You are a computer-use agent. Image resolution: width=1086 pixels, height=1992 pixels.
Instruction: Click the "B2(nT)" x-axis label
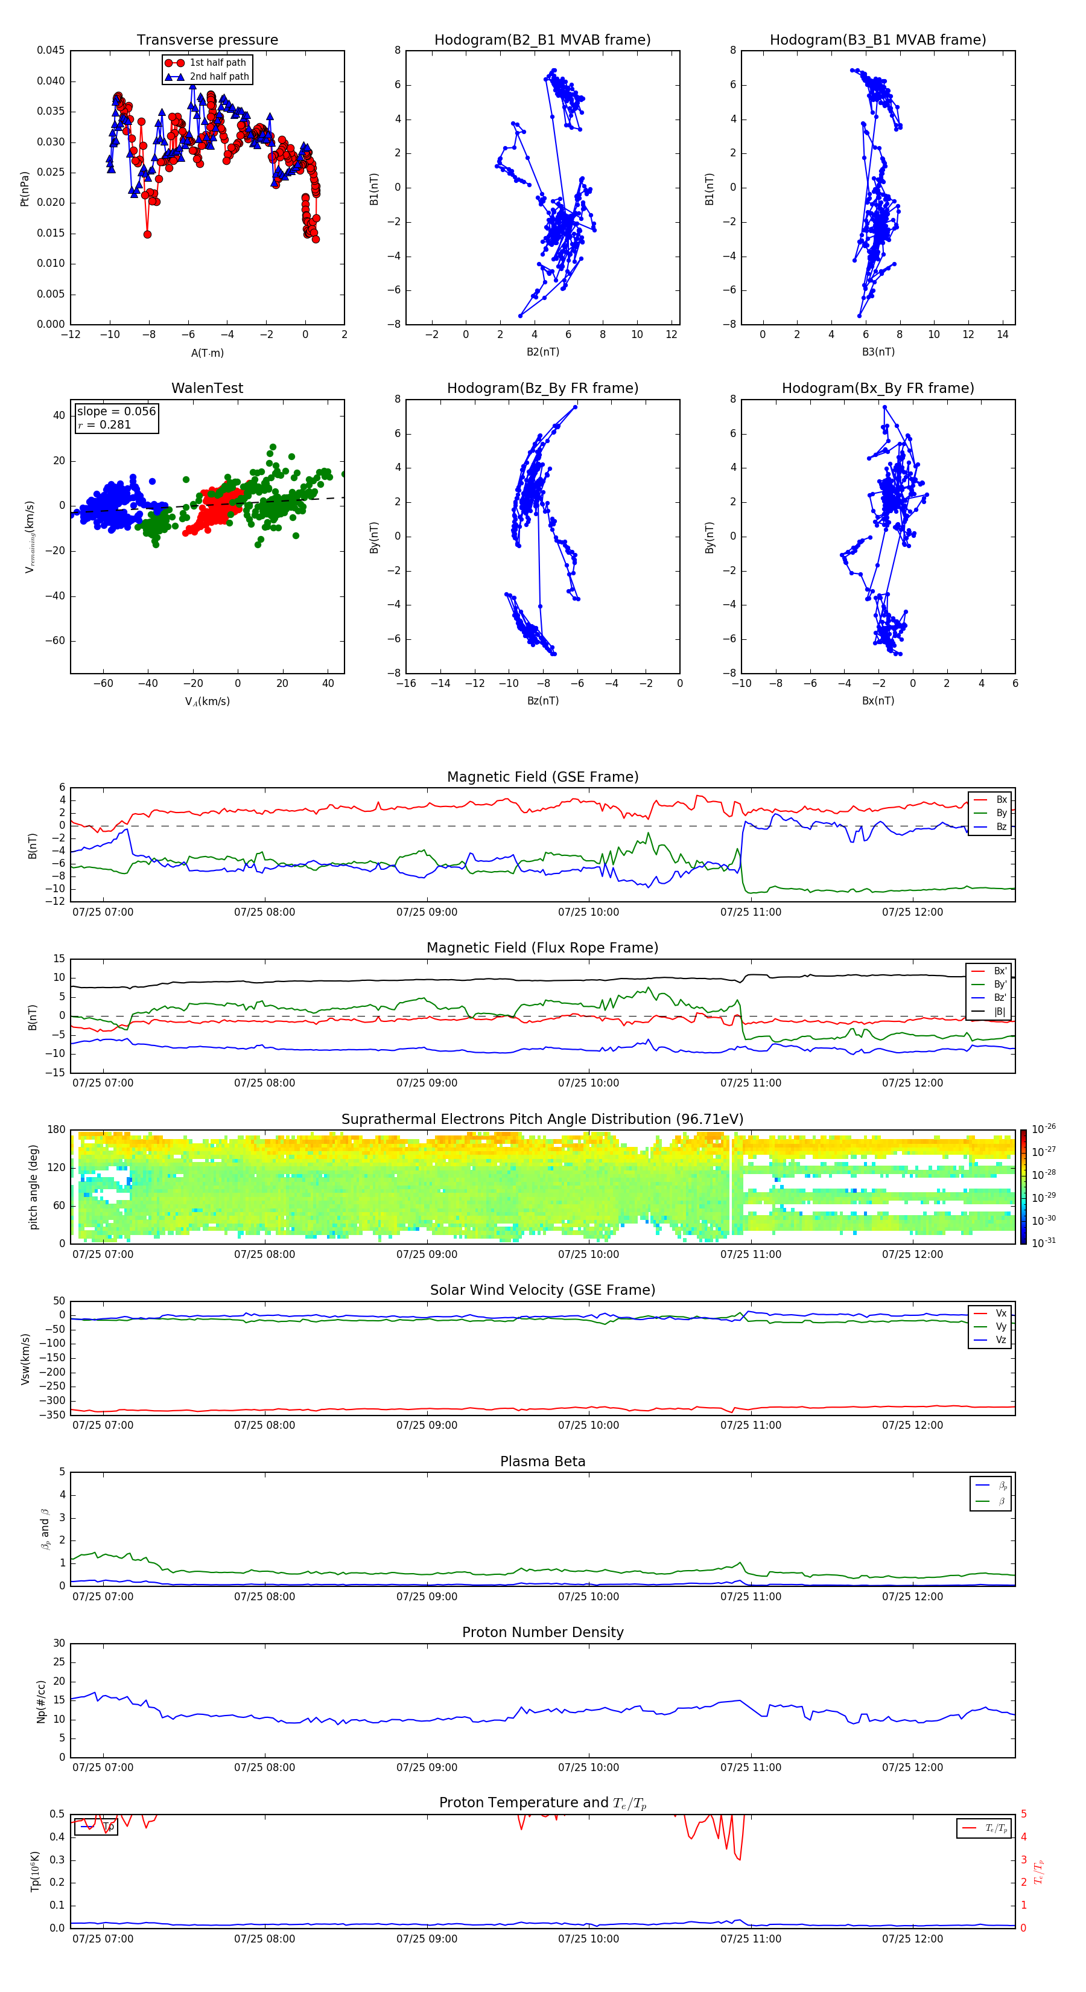542,352
